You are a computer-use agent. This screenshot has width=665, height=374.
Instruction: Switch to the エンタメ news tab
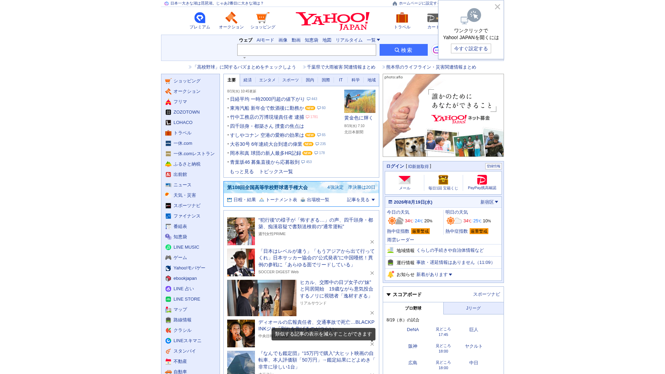(x=267, y=80)
